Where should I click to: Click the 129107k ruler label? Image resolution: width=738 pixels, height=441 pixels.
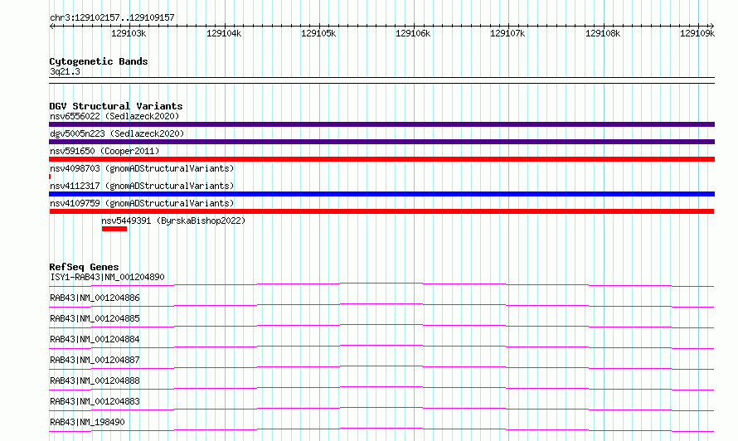[x=507, y=33]
